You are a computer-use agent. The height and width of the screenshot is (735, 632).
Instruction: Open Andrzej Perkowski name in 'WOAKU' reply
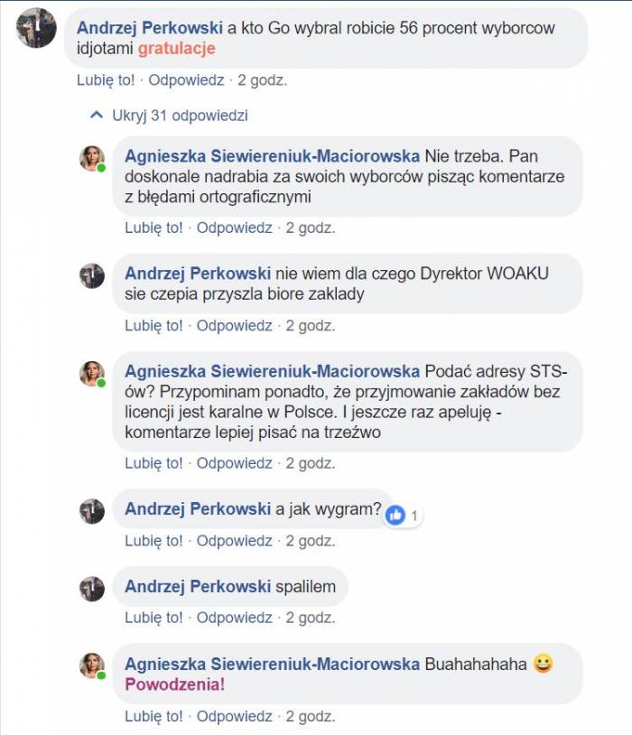tap(198, 274)
